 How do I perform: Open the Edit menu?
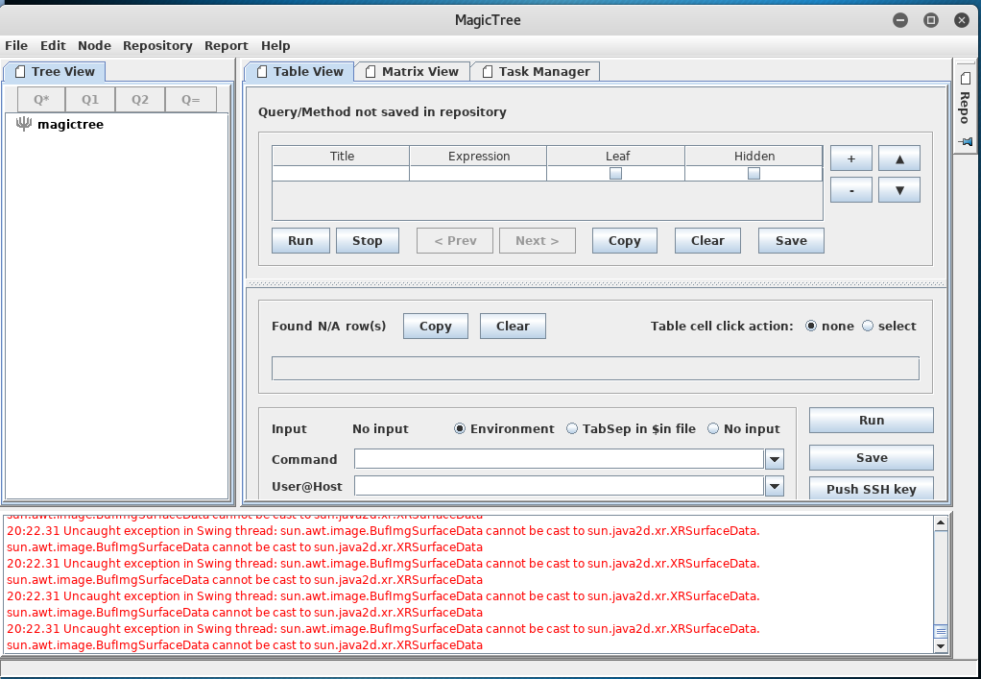pos(53,46)
